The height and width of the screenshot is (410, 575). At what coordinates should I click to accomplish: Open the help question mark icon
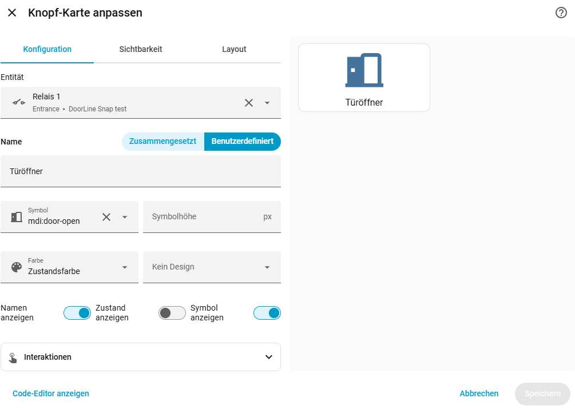[561, 13]
